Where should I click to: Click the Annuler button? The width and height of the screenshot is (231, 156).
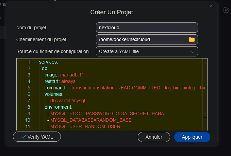[x=154, y=137]
